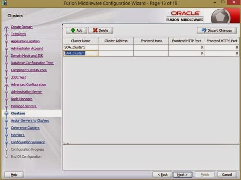Open Application Location step
241x180 pixels.
[x=25, y=41]
